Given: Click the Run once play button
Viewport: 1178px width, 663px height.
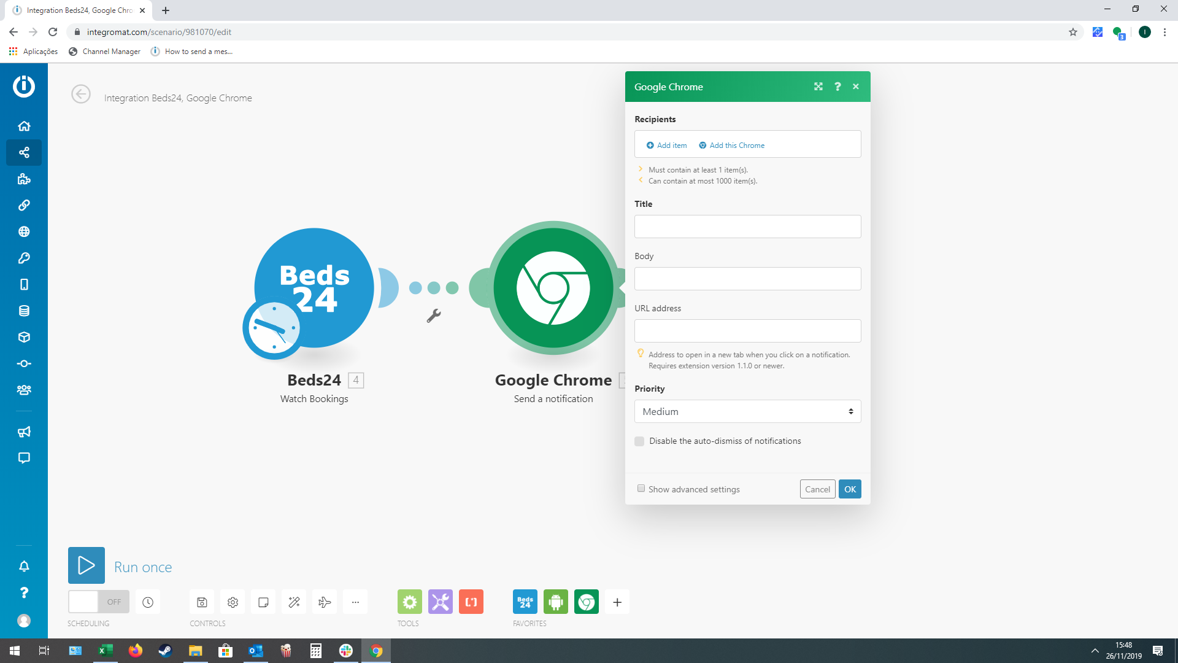Looking at the screenshot, I should pos(87,565).
